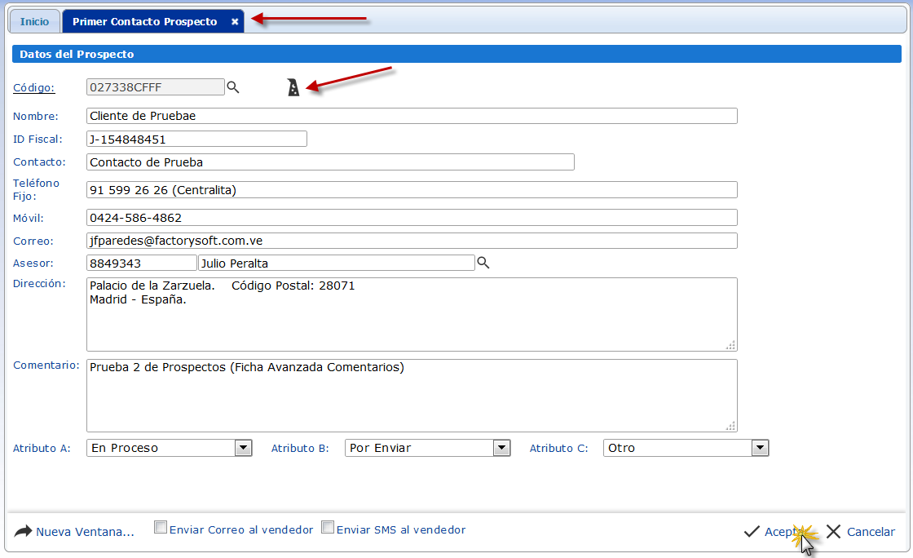Open the Atributo C dropdown
Screen dimensions: 913x558
click(760, 448)
